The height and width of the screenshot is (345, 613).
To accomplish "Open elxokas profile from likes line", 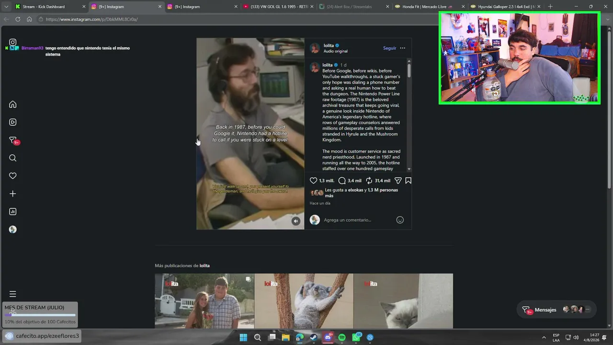I will pyautogui.click(x=355, y=190).
